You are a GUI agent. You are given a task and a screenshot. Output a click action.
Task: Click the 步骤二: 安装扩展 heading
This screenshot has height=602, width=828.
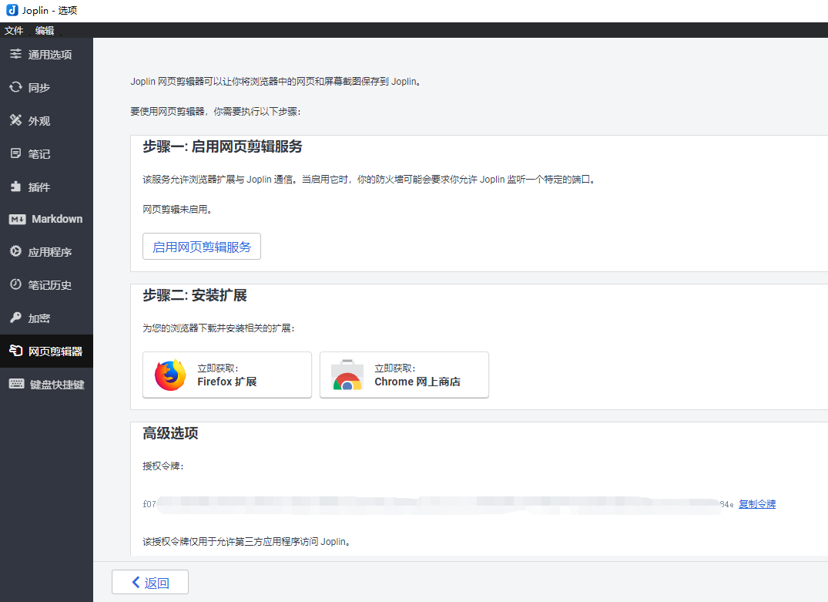[195, 295]
